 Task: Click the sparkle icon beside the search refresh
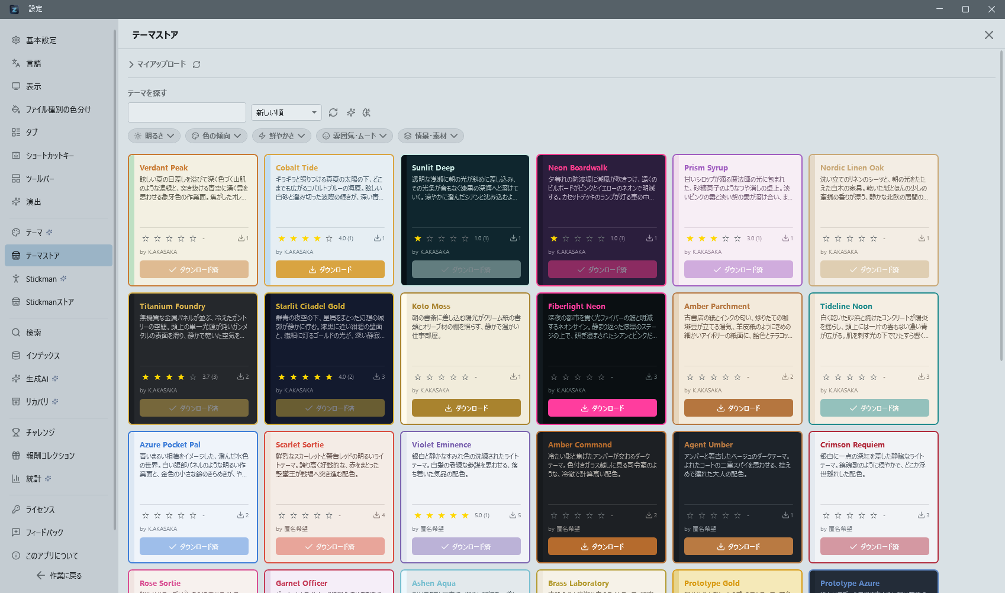pos(351,112)
